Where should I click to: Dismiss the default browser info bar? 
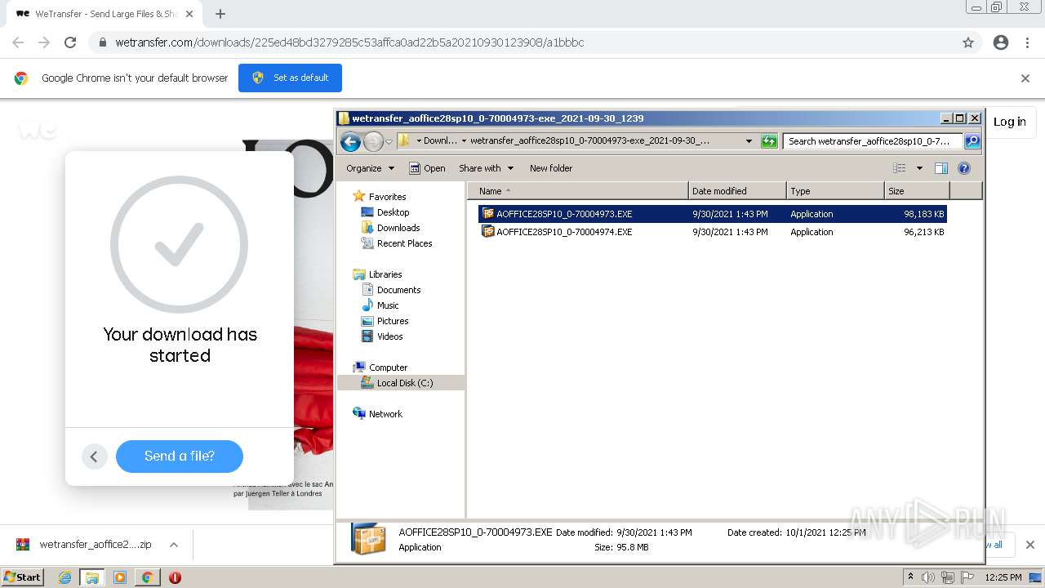(1025, 78)
